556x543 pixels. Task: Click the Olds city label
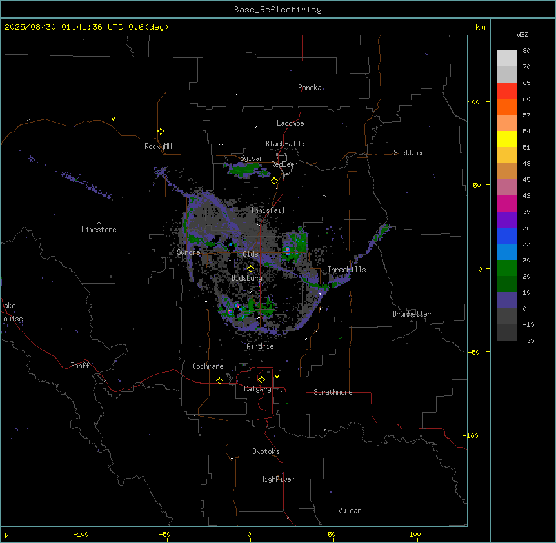tap(250, 254)
